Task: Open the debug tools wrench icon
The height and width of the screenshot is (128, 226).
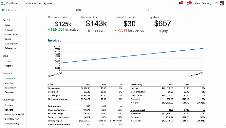Action: coord(216,3)
